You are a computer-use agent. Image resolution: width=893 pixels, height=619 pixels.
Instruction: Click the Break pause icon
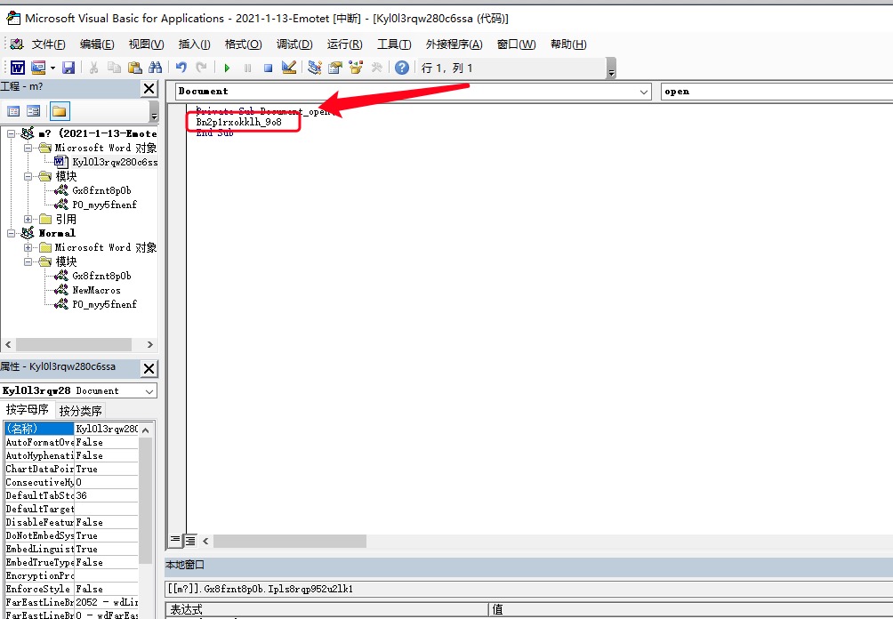click(x=248, y=68)
